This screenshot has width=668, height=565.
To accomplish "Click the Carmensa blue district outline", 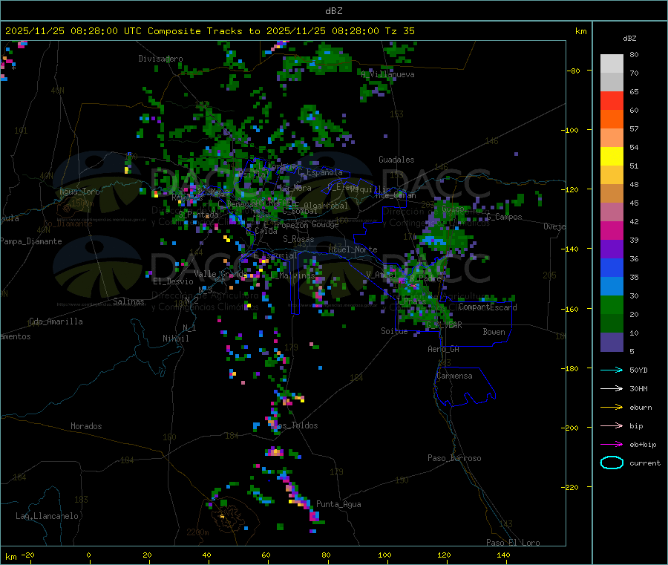I will pos(465,387).
